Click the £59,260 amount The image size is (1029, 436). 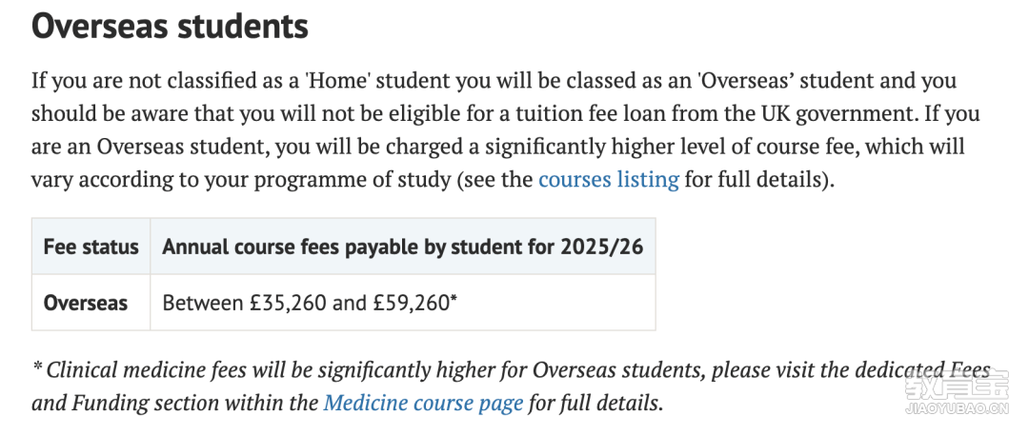coord(410,303)
